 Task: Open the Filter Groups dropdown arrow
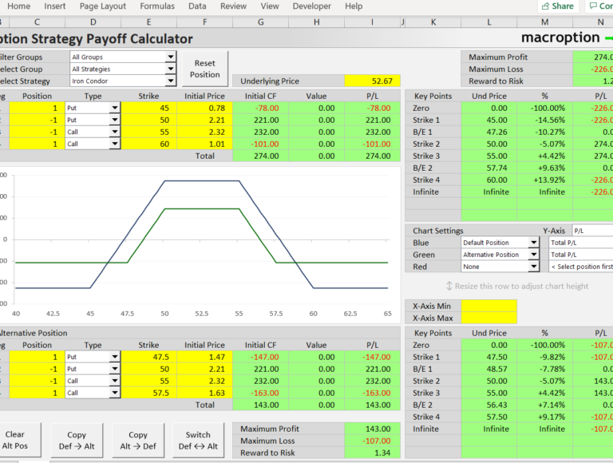click(x=171, y=57)
